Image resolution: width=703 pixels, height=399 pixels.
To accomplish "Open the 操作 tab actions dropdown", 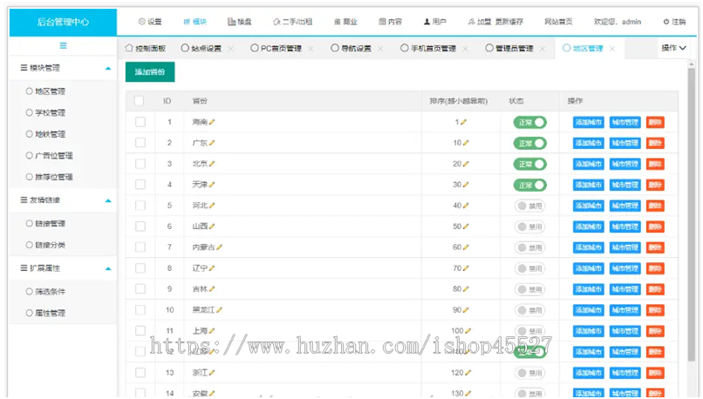I will [x=673, y=48].
